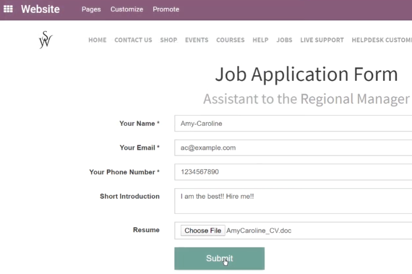This screenshot has height=274, width=412.
Task: Go to the Home page link
Action: (x=97, y=40)
